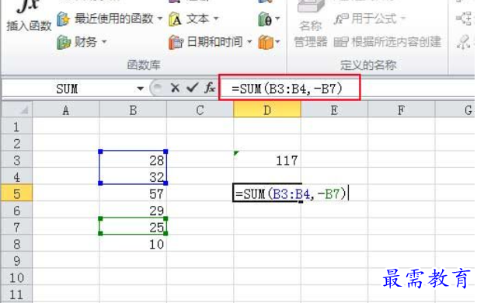
Task: Select row 1 header
Action: pos(17,126)
